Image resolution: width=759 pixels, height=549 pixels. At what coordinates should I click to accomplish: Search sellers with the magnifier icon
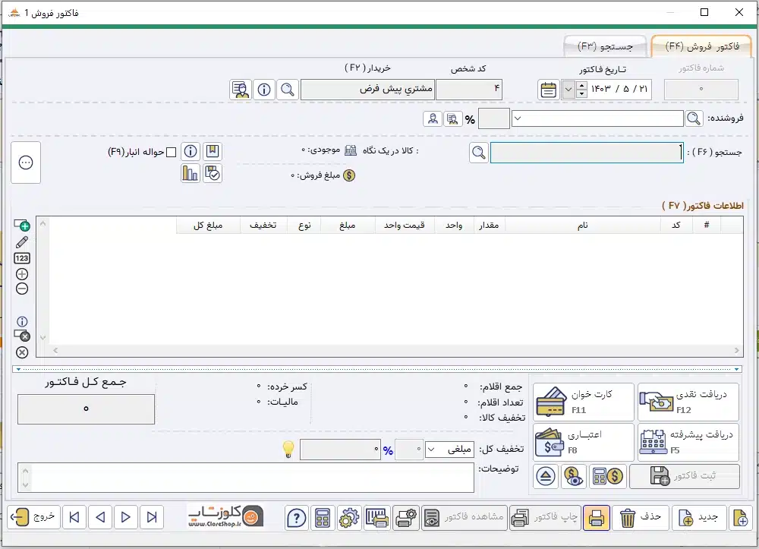point(694,118)
